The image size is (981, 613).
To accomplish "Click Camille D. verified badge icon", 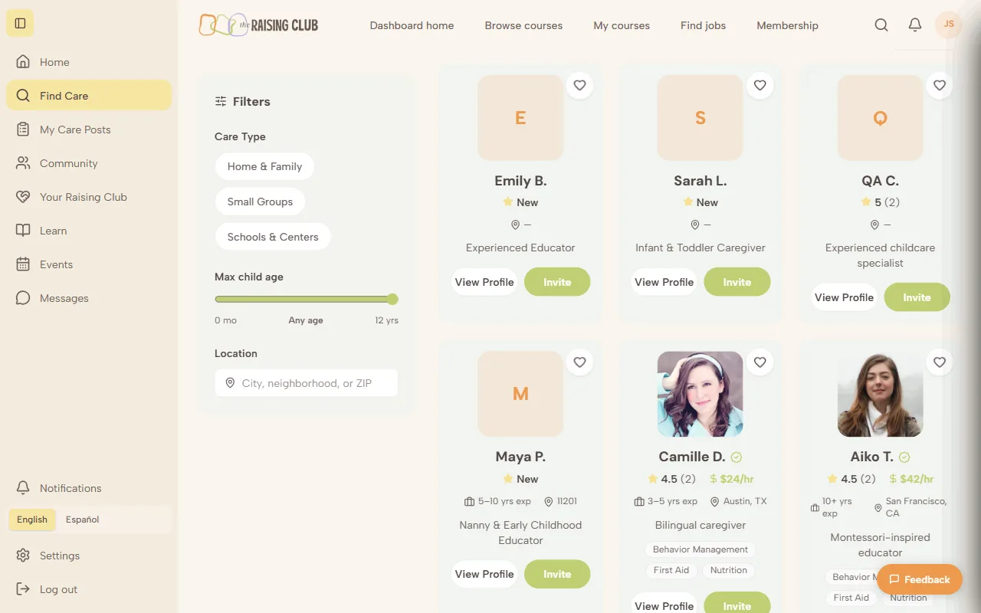I will (737, 457).
